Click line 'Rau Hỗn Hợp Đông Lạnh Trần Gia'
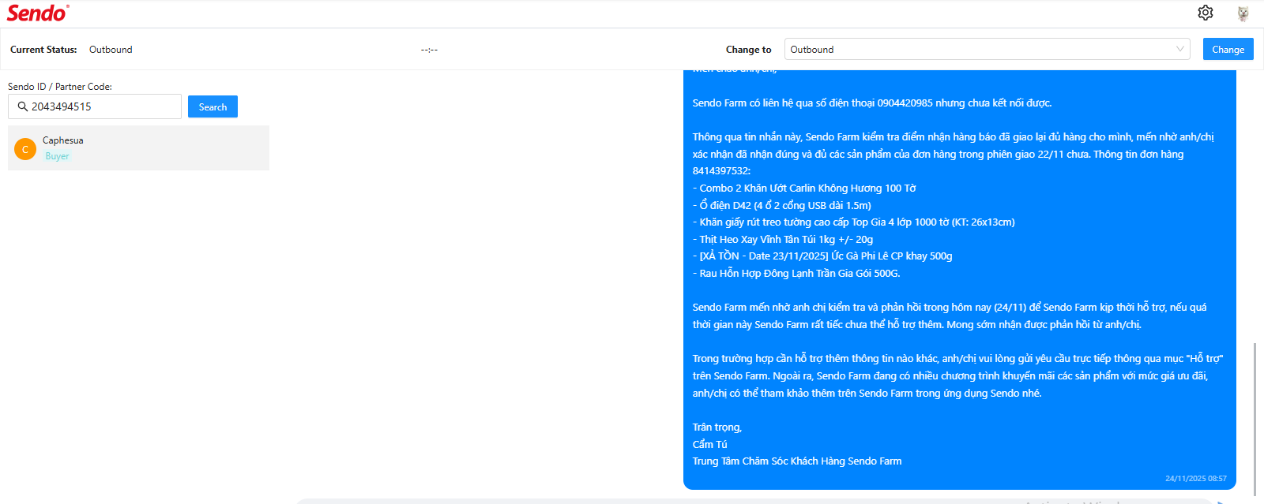1264x504 pixels. [x=796, y=273]
